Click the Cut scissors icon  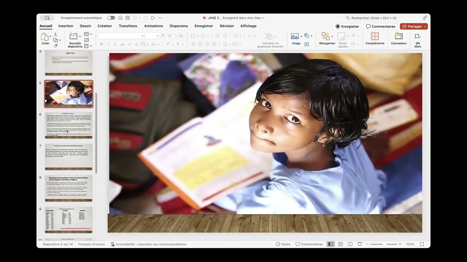coord(55,34)
